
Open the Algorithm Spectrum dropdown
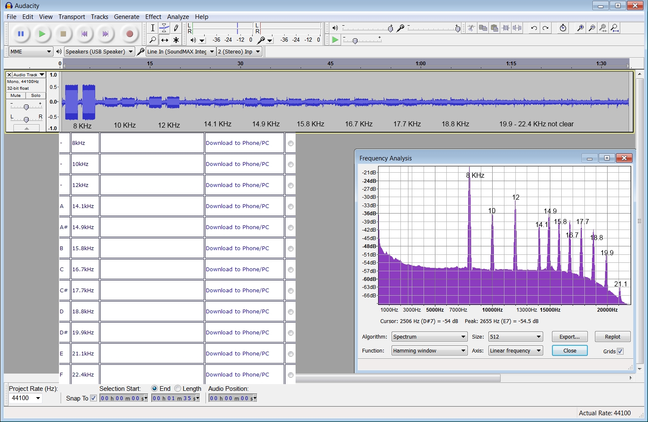[429, 337]
